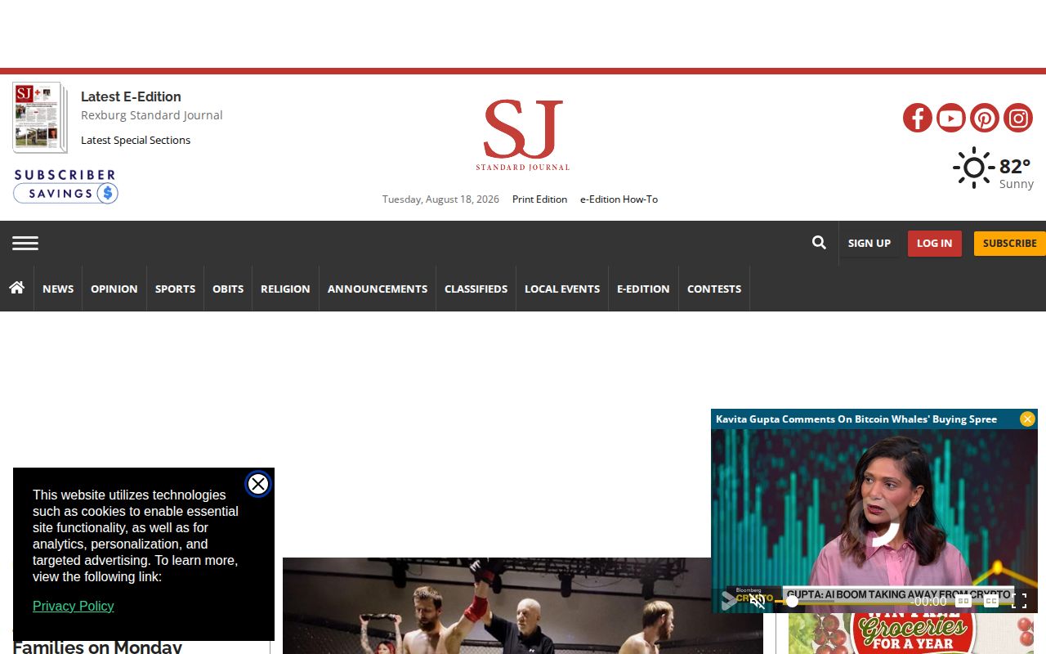The height and width of the screenshot is (654, 1046).
Task: Open the Pinterest social icon
Action: 985,118
